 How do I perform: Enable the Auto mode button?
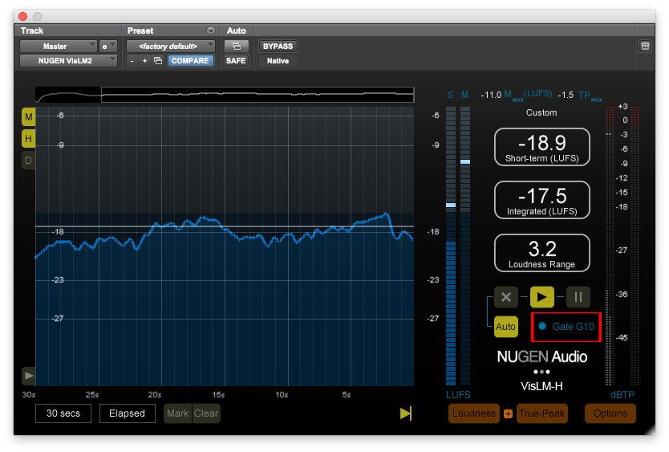click(505, 327)
